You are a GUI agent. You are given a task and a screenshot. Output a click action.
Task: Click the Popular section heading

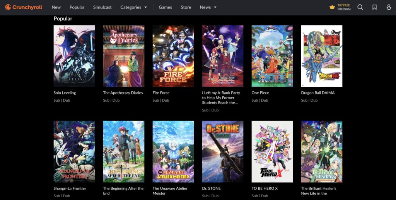pyautogui.click(x=63, y=18)
